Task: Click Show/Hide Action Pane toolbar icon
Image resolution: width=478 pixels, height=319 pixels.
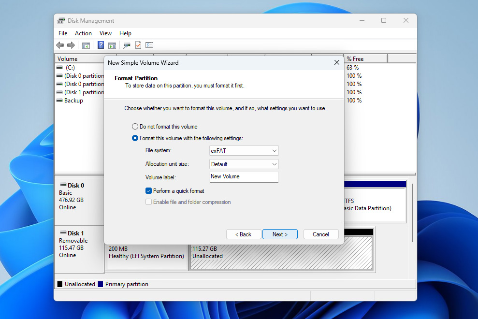Action: point(112,45)
